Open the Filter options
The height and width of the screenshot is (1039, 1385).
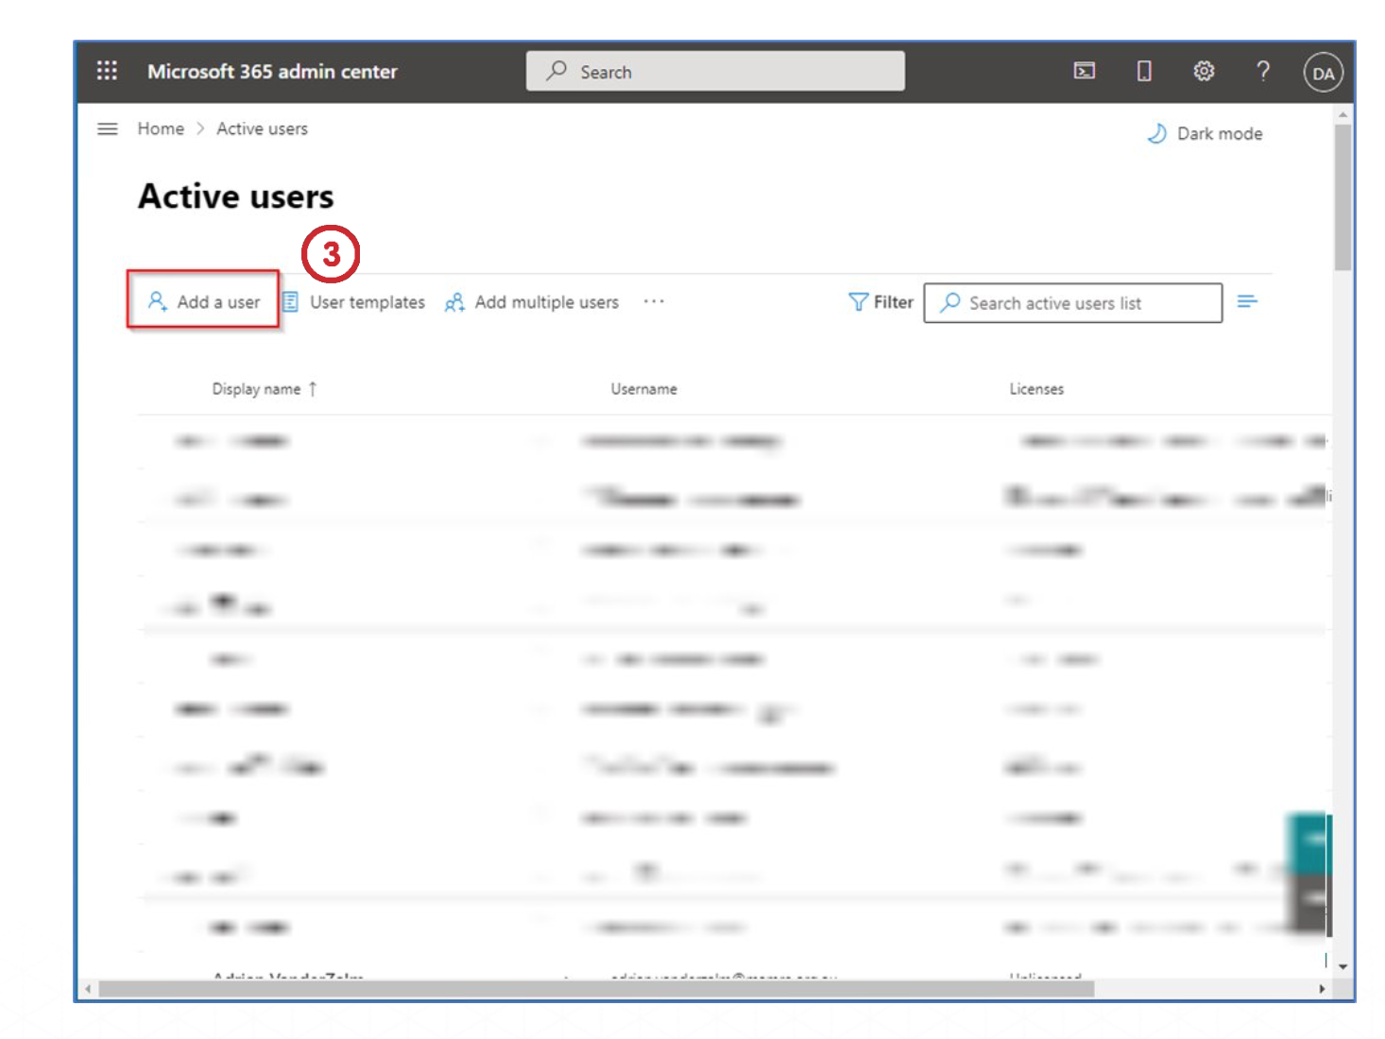point(881,302)
